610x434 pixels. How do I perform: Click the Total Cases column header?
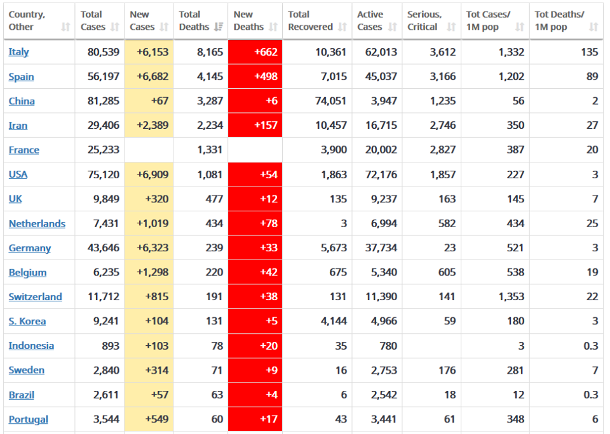coord(100,21)
